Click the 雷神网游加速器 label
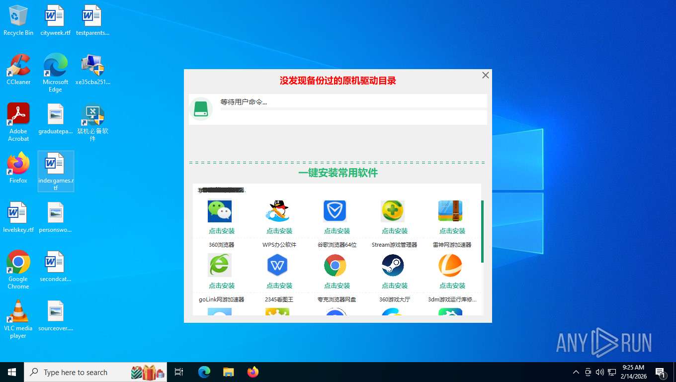Image resolution: width=676 pixels, height=382 pixels. pyautogui.click(x=452, y=245)
